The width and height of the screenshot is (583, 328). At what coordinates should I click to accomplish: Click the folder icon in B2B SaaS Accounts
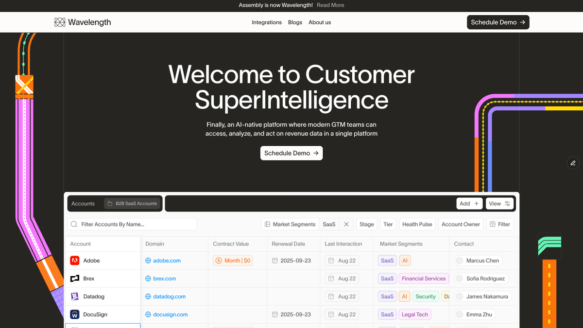point(110,204)
